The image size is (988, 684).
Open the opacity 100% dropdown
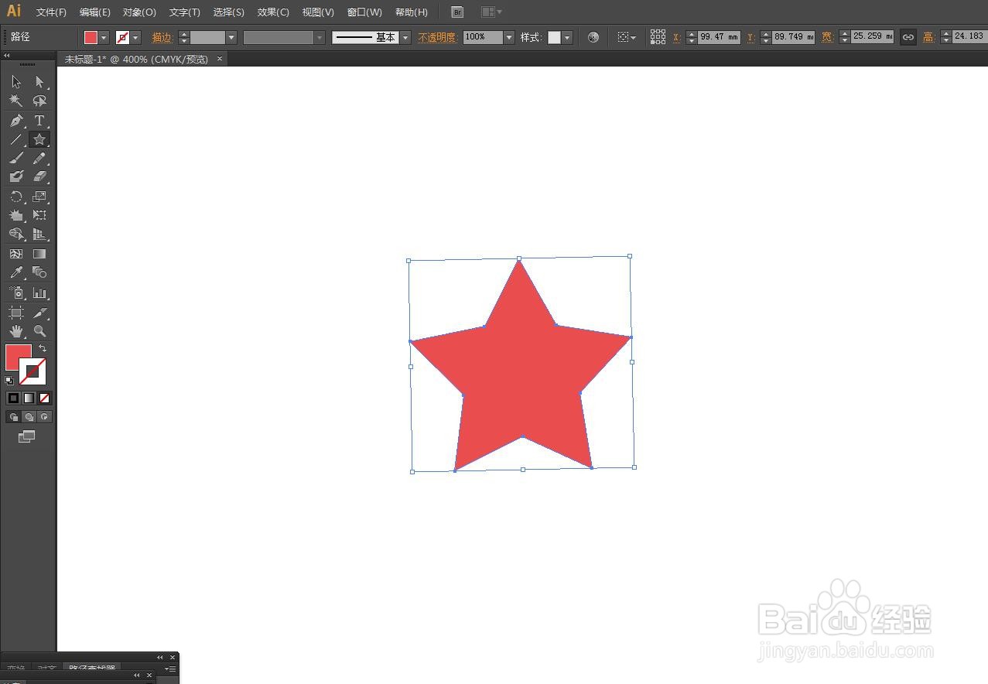click(509, 37)
